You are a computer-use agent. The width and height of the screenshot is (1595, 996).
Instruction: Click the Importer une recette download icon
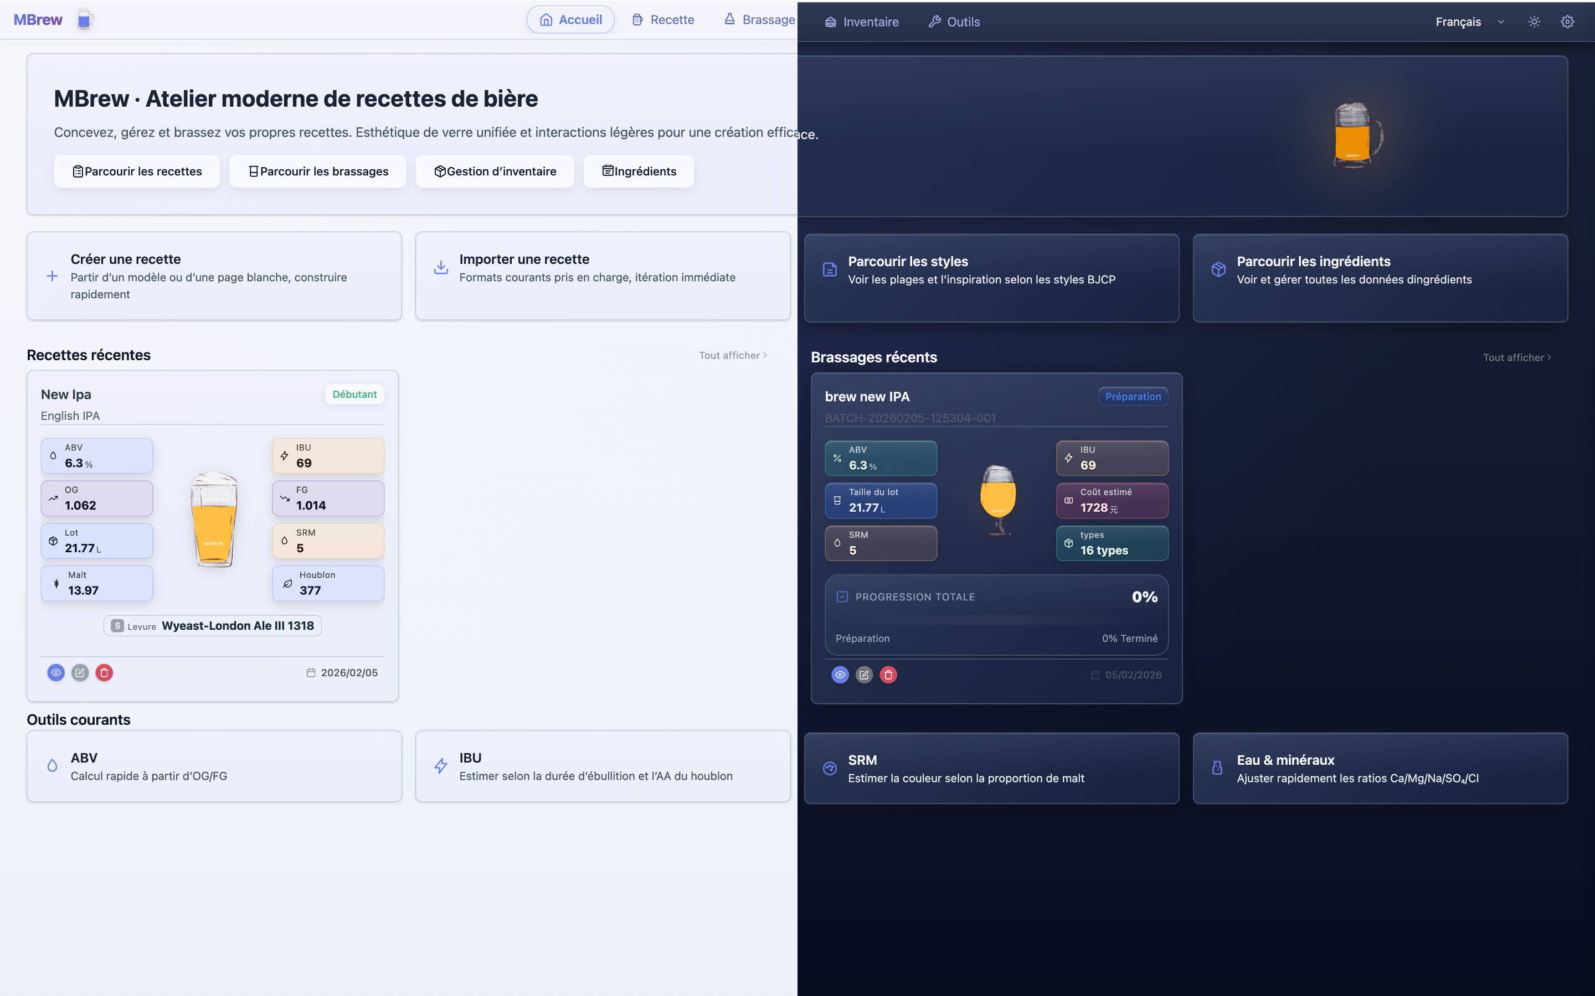pos(441,267)
